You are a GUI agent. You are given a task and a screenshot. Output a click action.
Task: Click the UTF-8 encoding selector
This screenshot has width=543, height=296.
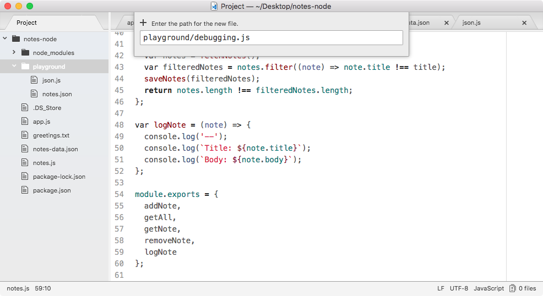click(x=459, y=288)
